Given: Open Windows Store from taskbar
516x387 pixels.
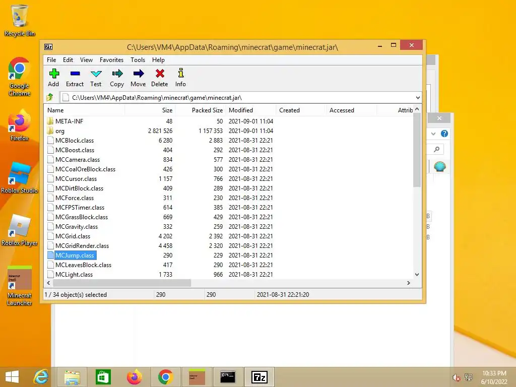Looking at the screenshot, I should [x=103, y=377].
